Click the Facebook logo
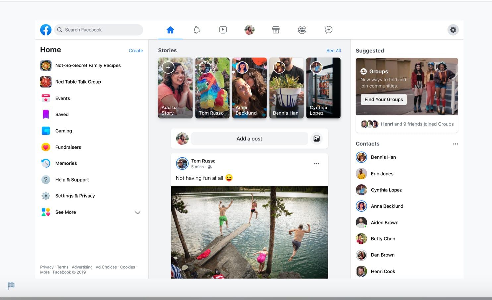 tap(46, 30)
